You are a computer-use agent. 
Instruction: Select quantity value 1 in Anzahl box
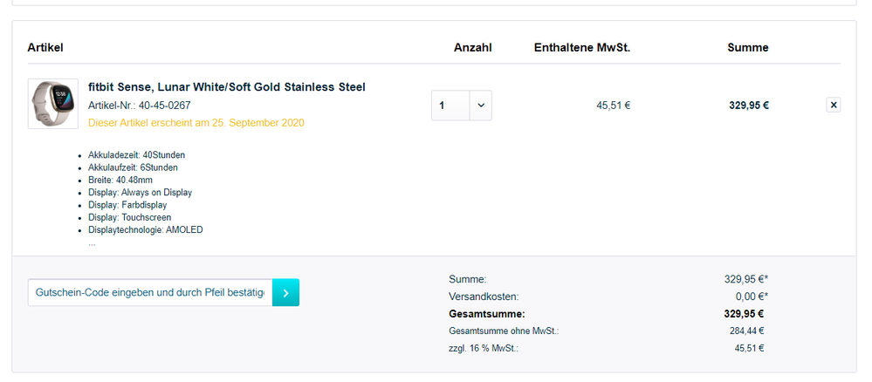point(450,105)
